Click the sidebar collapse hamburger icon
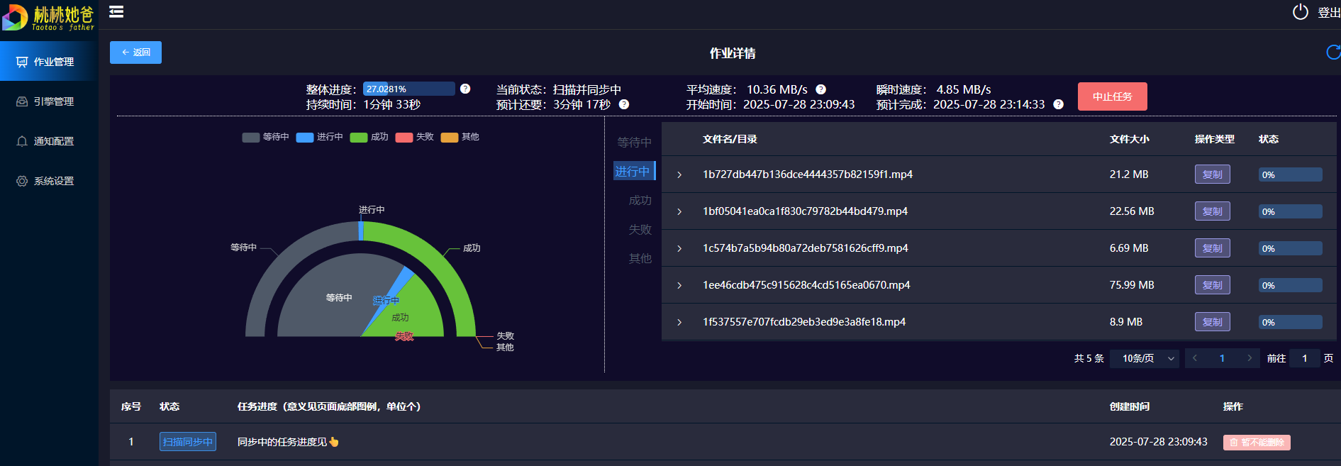1341x466 pixels. 116,12
